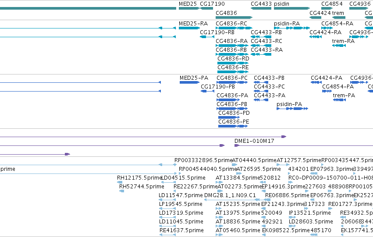
Task: Select the AT02273.5prime EST label
Action: click(240, 187)
